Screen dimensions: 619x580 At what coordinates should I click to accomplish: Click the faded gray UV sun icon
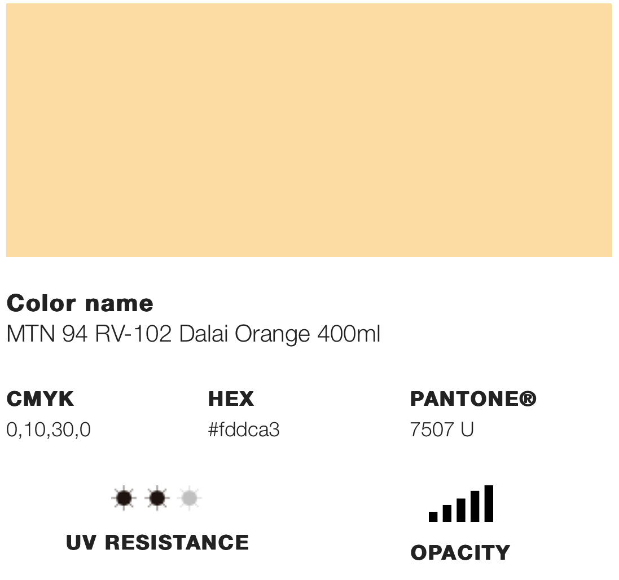pyautogui.click(x=189, y=498)
